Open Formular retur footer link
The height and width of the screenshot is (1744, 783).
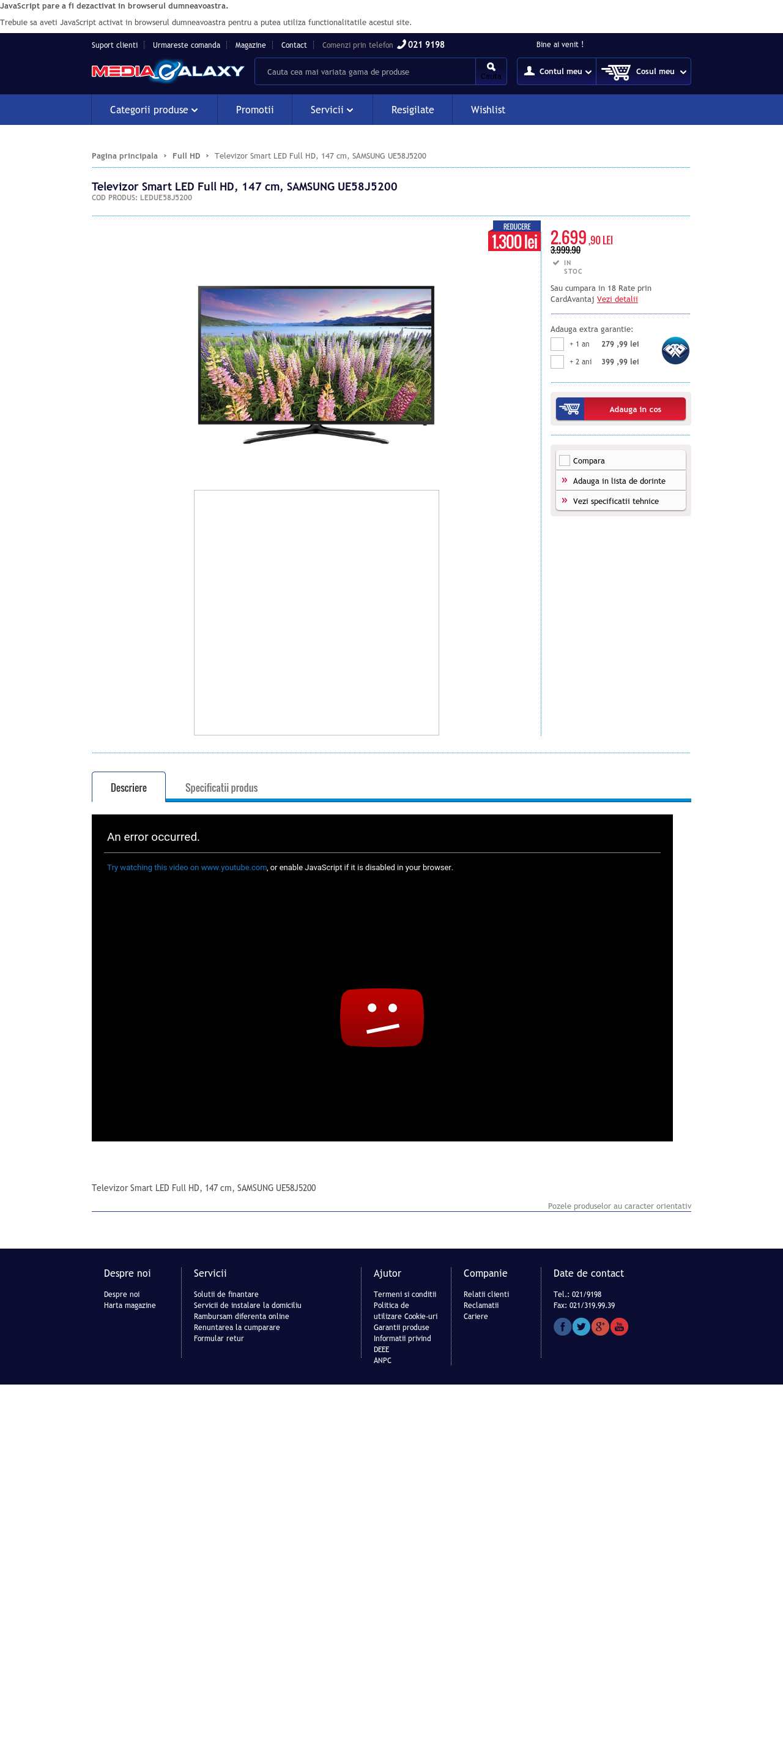point(219,1339)
